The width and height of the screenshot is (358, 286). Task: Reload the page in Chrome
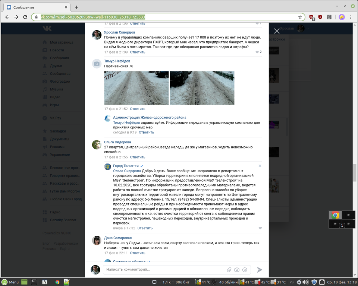(25, 17)
